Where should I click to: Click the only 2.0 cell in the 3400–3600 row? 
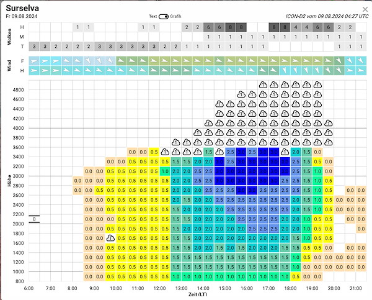coord(296,152)
